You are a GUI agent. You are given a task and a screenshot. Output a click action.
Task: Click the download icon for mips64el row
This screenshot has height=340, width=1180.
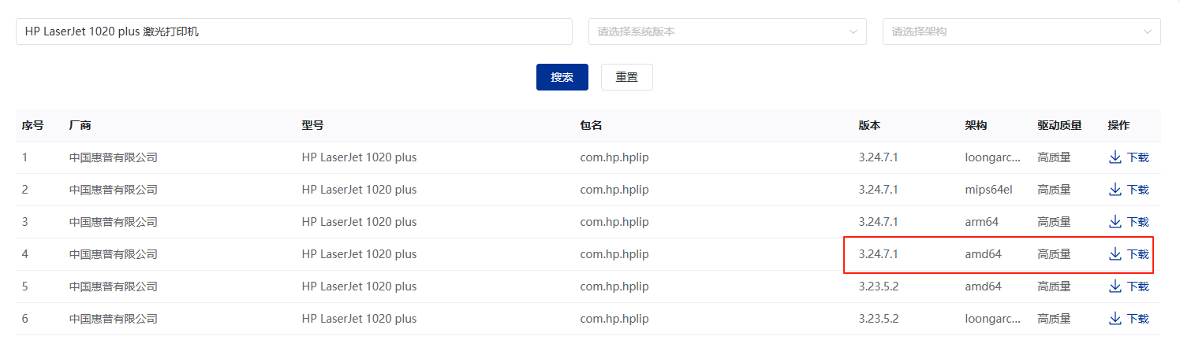click(x=1115, y=190)
